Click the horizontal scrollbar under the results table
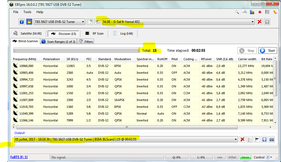 click(127, 127)
